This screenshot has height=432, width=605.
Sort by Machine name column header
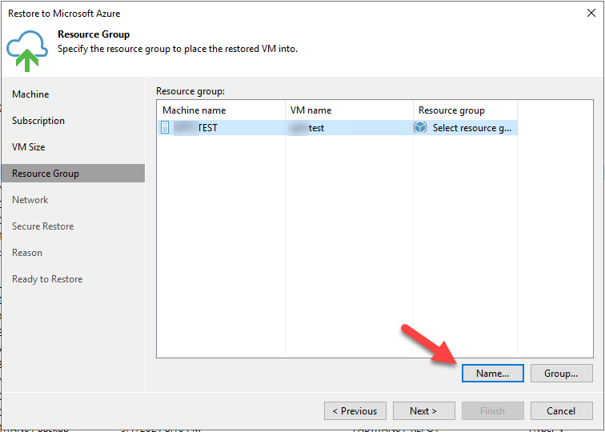click(x=222, y=110)
